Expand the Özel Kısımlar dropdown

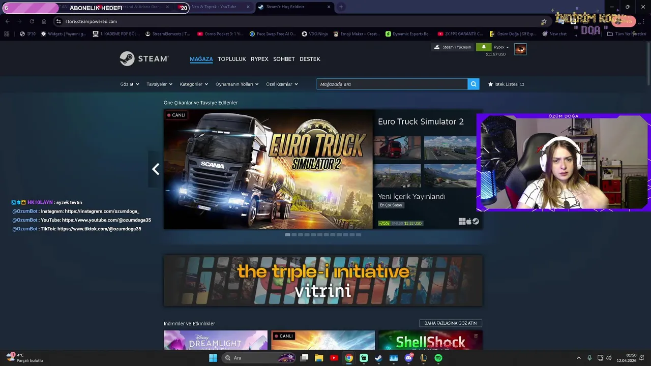point(282,84)
